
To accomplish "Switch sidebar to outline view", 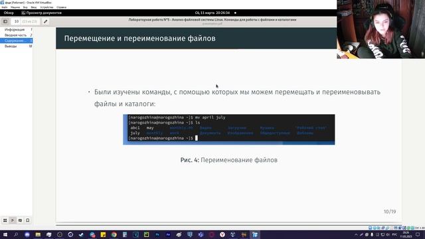I will click(13, 220).
